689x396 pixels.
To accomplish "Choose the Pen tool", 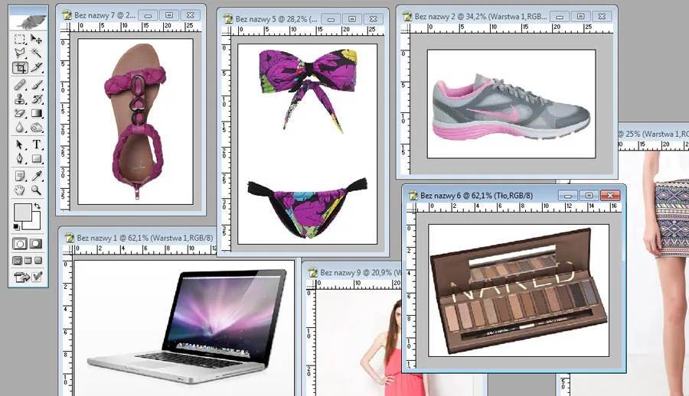I will (x=20, y=159).
